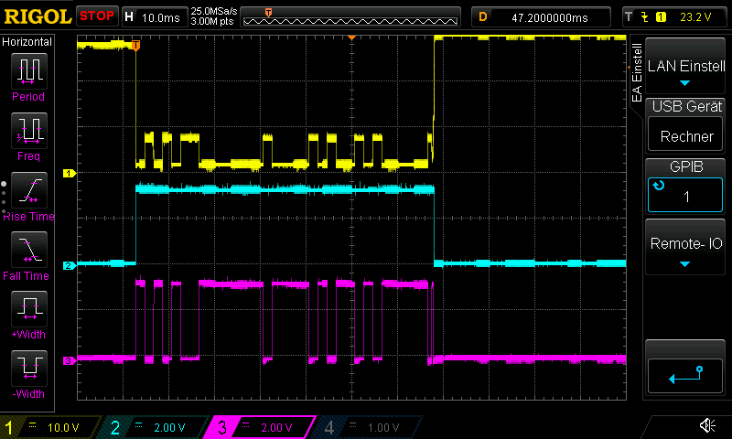Click the falling edge trigger icon
The width and height of the screenshot is (732, 439).
645,17
